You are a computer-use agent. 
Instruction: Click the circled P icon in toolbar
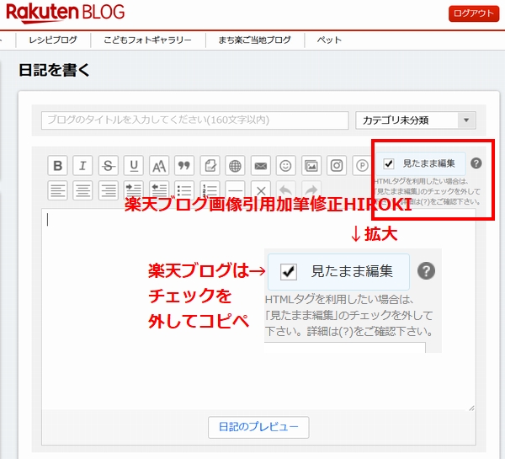click(362, 166)
